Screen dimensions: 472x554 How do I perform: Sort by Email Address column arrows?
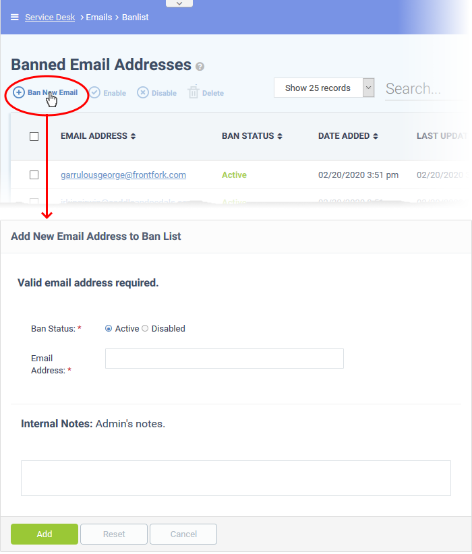(134, 136)
